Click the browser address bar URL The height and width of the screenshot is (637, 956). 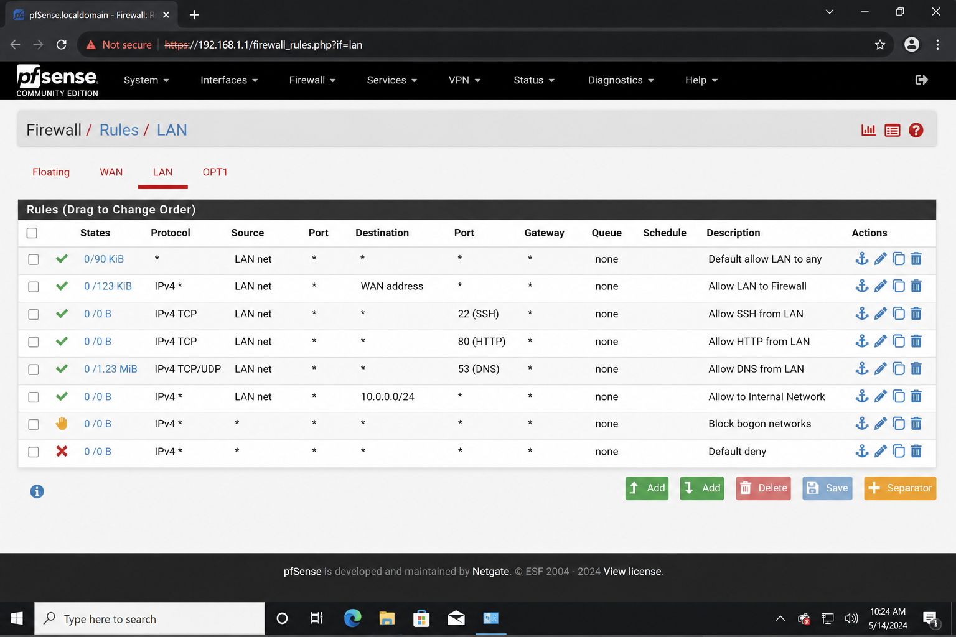263,45
